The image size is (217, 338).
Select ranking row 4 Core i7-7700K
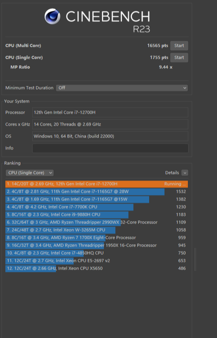pyautogui.click(x=97, y=207)
